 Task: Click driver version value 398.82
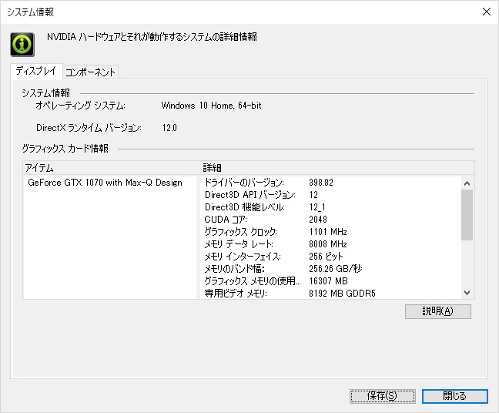tap(321, 183)
